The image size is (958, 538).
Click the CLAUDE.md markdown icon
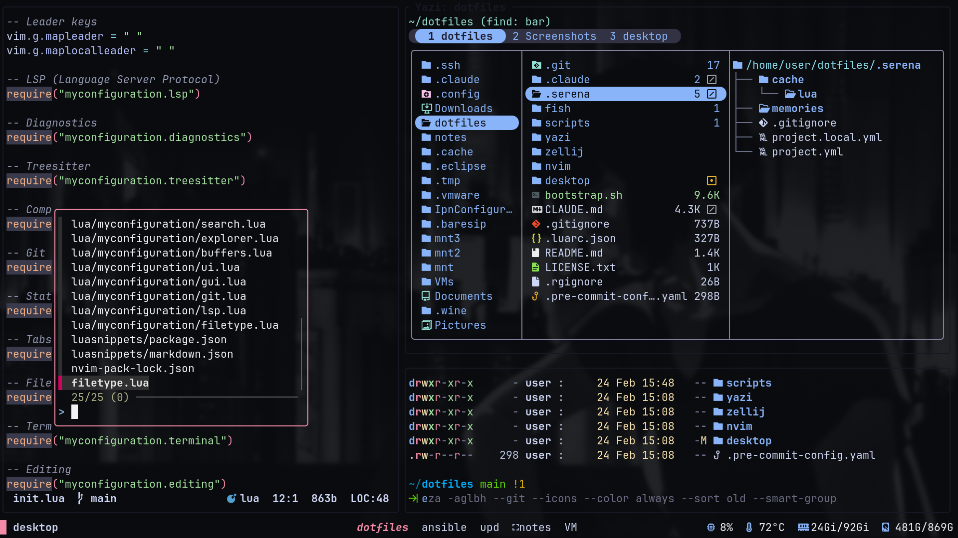click(536, 210)
